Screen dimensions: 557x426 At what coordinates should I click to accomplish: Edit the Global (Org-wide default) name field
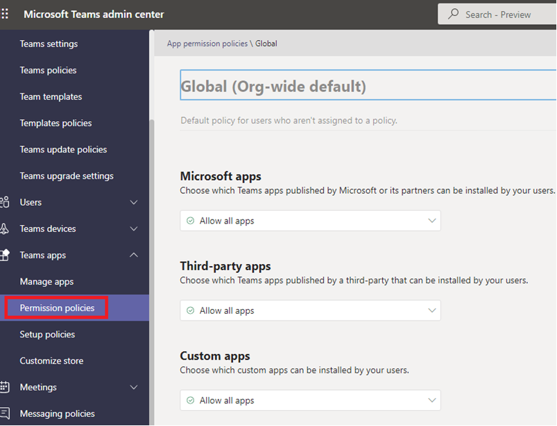point(368,85)
